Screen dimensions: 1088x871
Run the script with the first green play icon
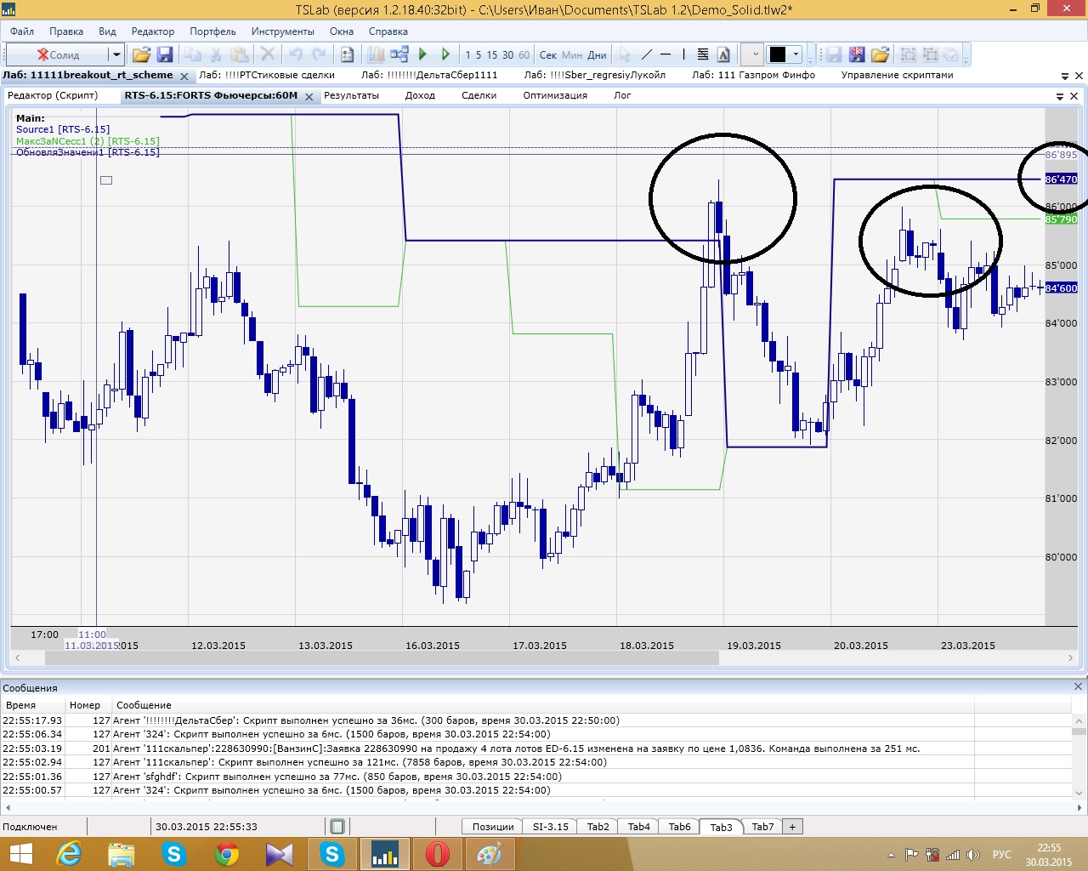[422, 54]
